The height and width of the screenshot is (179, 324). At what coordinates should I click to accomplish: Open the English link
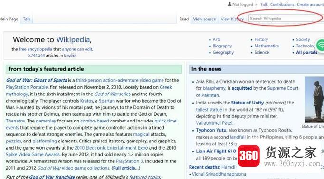tap(70, 55)
